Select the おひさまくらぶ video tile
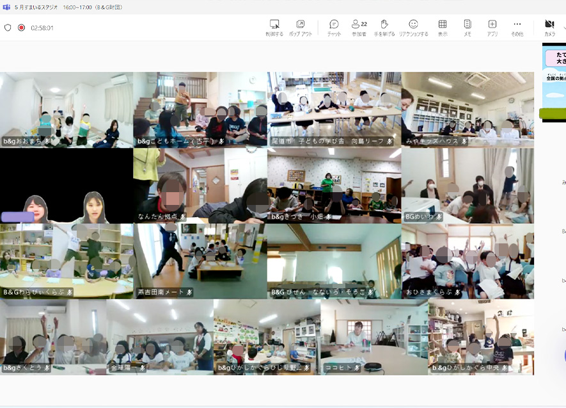The height and width of the screenshot is (408, 566). 468,261
